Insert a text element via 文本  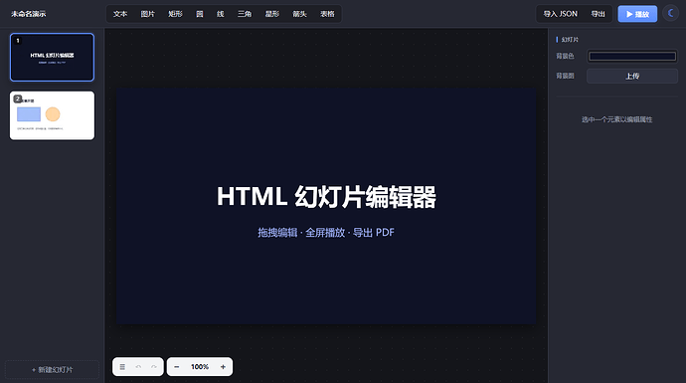tap(120, 14)
